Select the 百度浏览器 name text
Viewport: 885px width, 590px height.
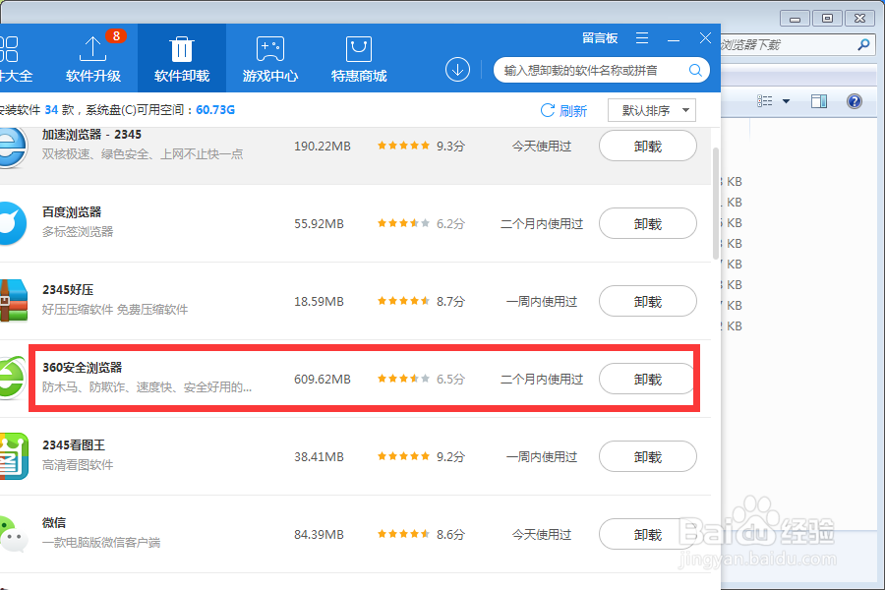pos(72,212)
